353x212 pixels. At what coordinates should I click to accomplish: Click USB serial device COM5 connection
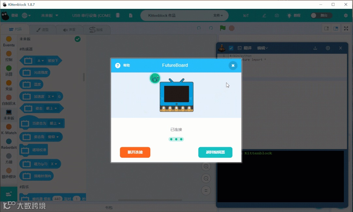(92, 16)
